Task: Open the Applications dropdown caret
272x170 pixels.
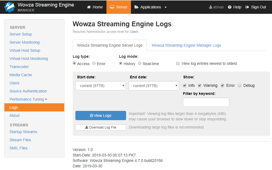Action: click(166, 7)
